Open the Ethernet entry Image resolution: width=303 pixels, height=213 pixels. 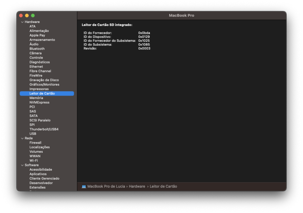[x=36, y=67]
